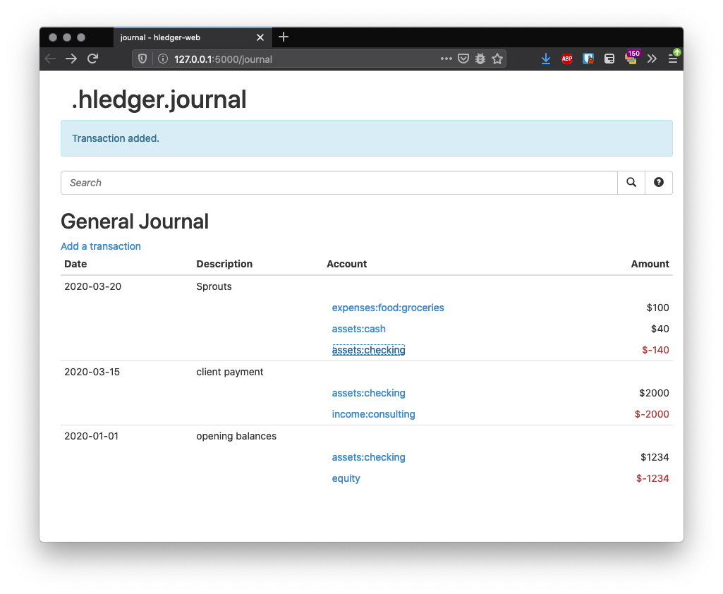
Task: Click the Sprouts description
Action: [214, 286]
